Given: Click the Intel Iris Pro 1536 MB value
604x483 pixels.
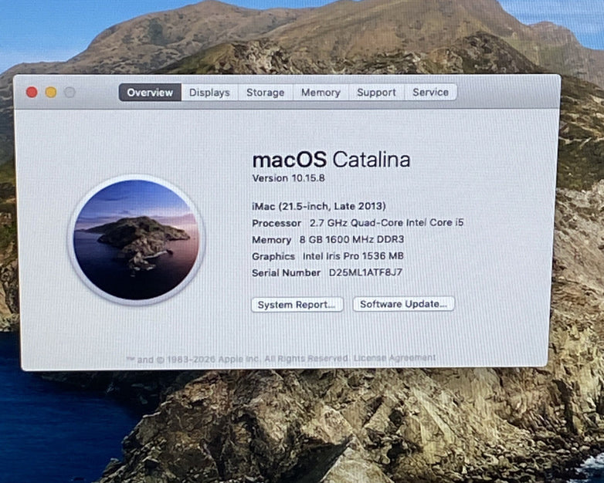Looking at the screenshot, I should click(x=353, y=256).
